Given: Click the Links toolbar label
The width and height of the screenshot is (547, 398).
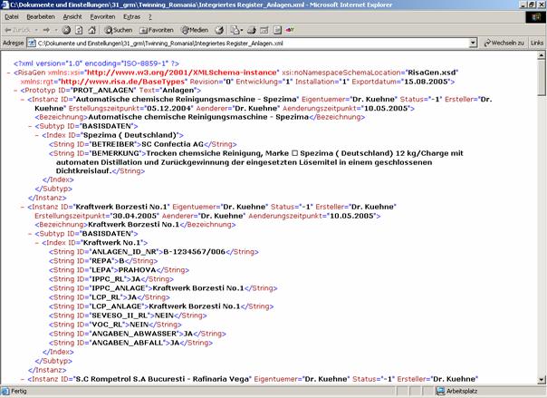Looking at the screenshot, I should pyautogui.click(x=537, y=43).
